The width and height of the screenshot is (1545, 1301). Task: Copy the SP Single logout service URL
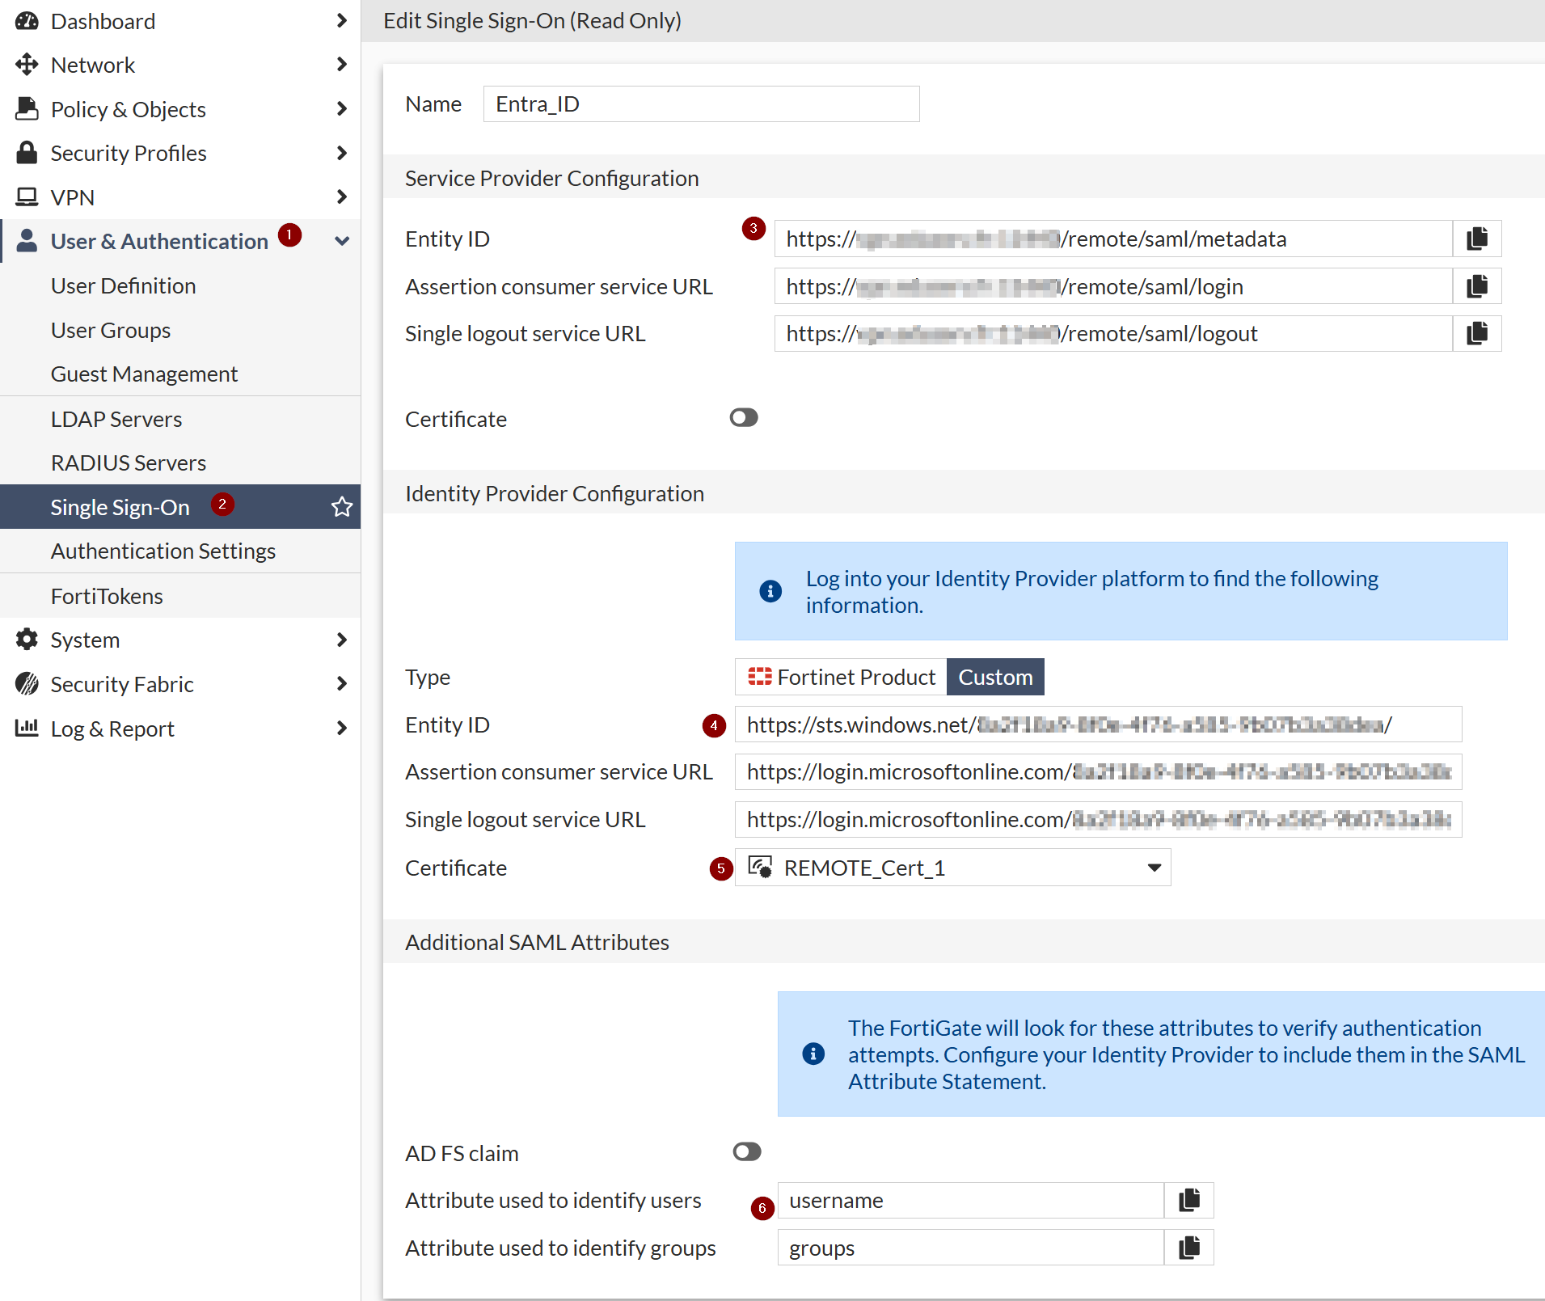coord(1477,333)
